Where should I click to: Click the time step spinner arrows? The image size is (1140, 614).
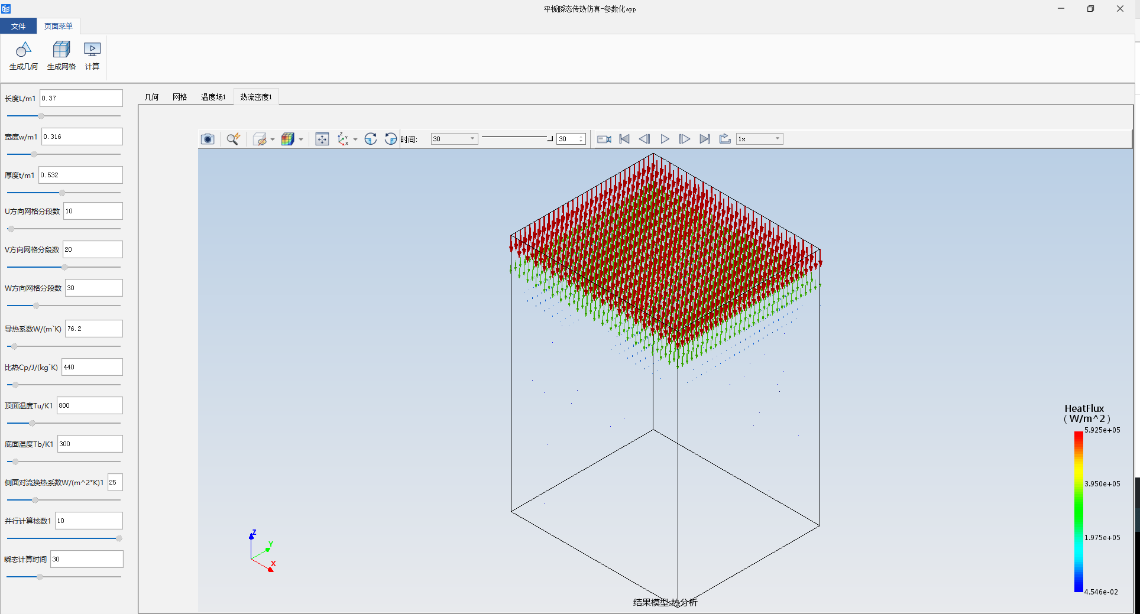(582, 139)
